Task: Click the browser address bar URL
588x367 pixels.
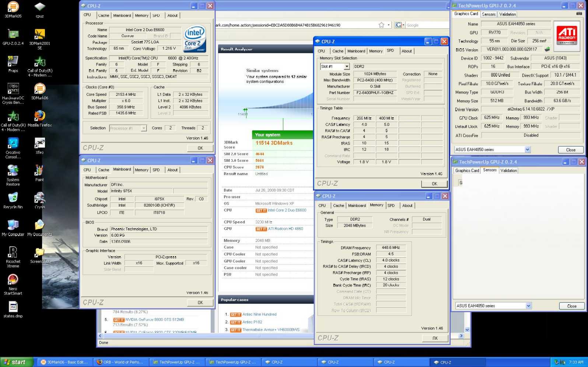Action: click(278, 25)
